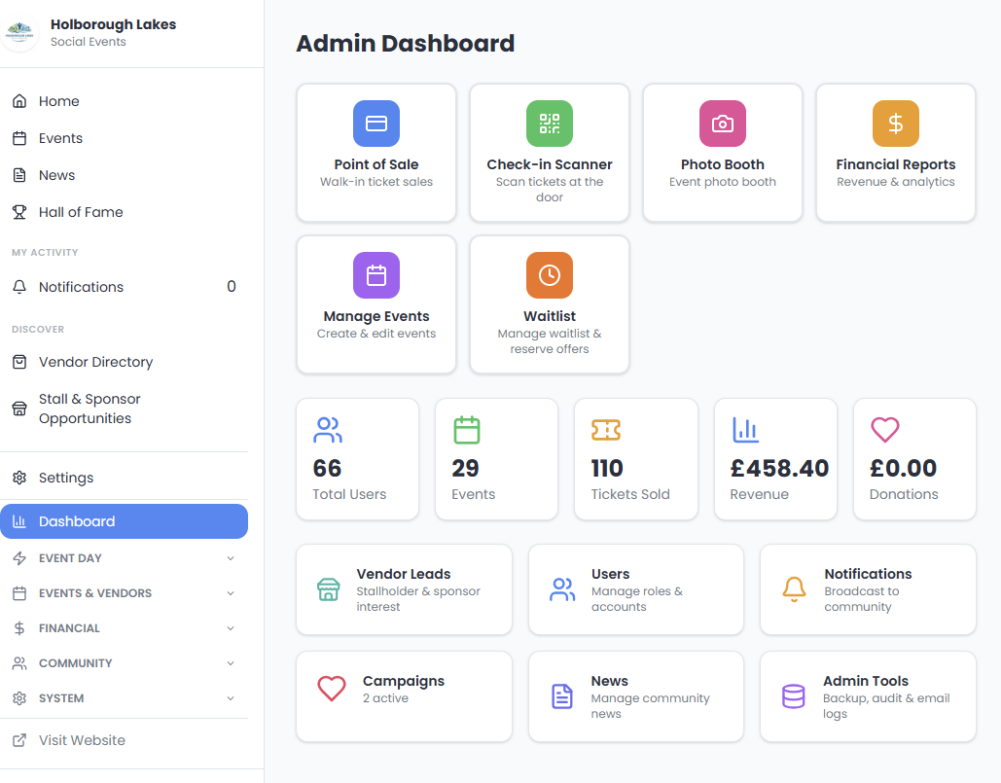Click the Holborough Lakes logo
Viewport: 1001px width, 783px height.
(19, 32)
